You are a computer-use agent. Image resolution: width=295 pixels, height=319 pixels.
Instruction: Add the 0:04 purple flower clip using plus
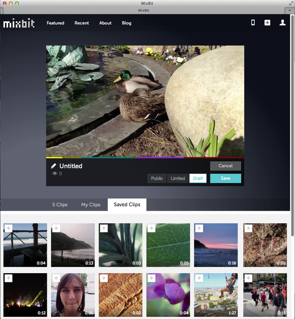[152, 278]
